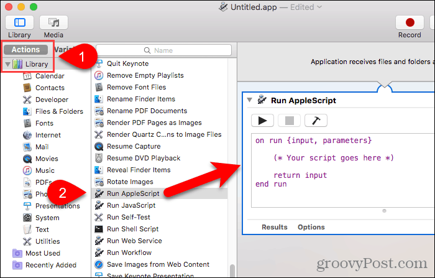Click the actions list scrollbar thumb
The image size is (435, 278).
[x=232, y=271]
